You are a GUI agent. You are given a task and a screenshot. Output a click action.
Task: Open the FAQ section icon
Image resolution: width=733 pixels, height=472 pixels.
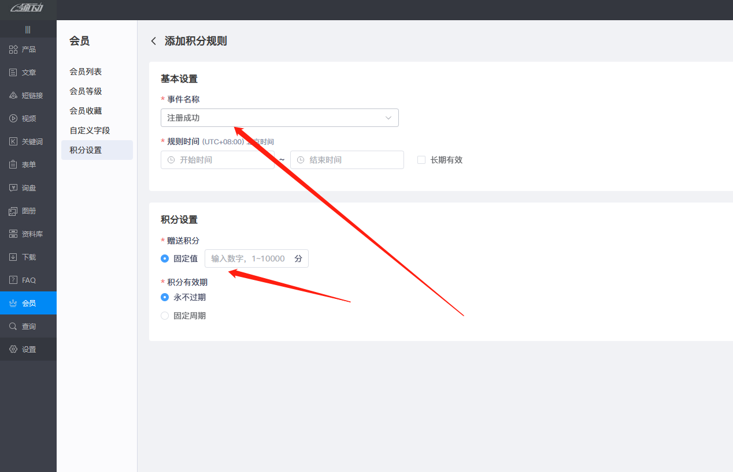pos(28,280)
